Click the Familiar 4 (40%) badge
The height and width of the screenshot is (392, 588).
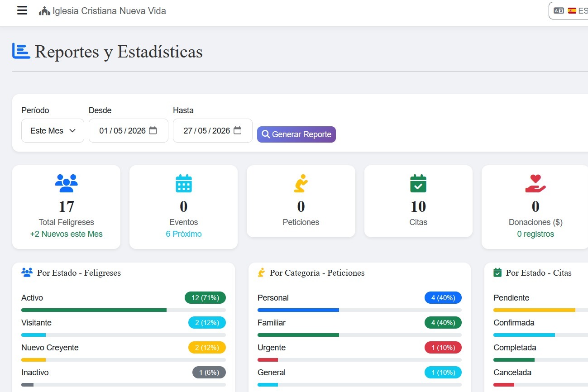click(443, 323)
